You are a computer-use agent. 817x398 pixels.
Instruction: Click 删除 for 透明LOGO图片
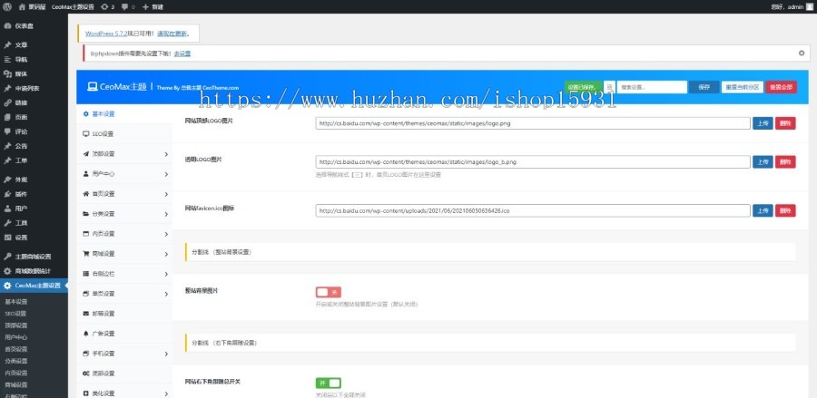[785, 161]
